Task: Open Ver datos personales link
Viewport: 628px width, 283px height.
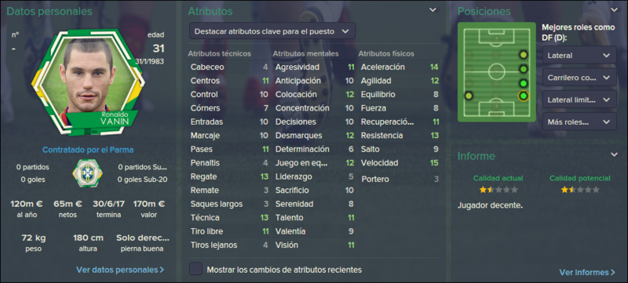Action: pos(120,270)
